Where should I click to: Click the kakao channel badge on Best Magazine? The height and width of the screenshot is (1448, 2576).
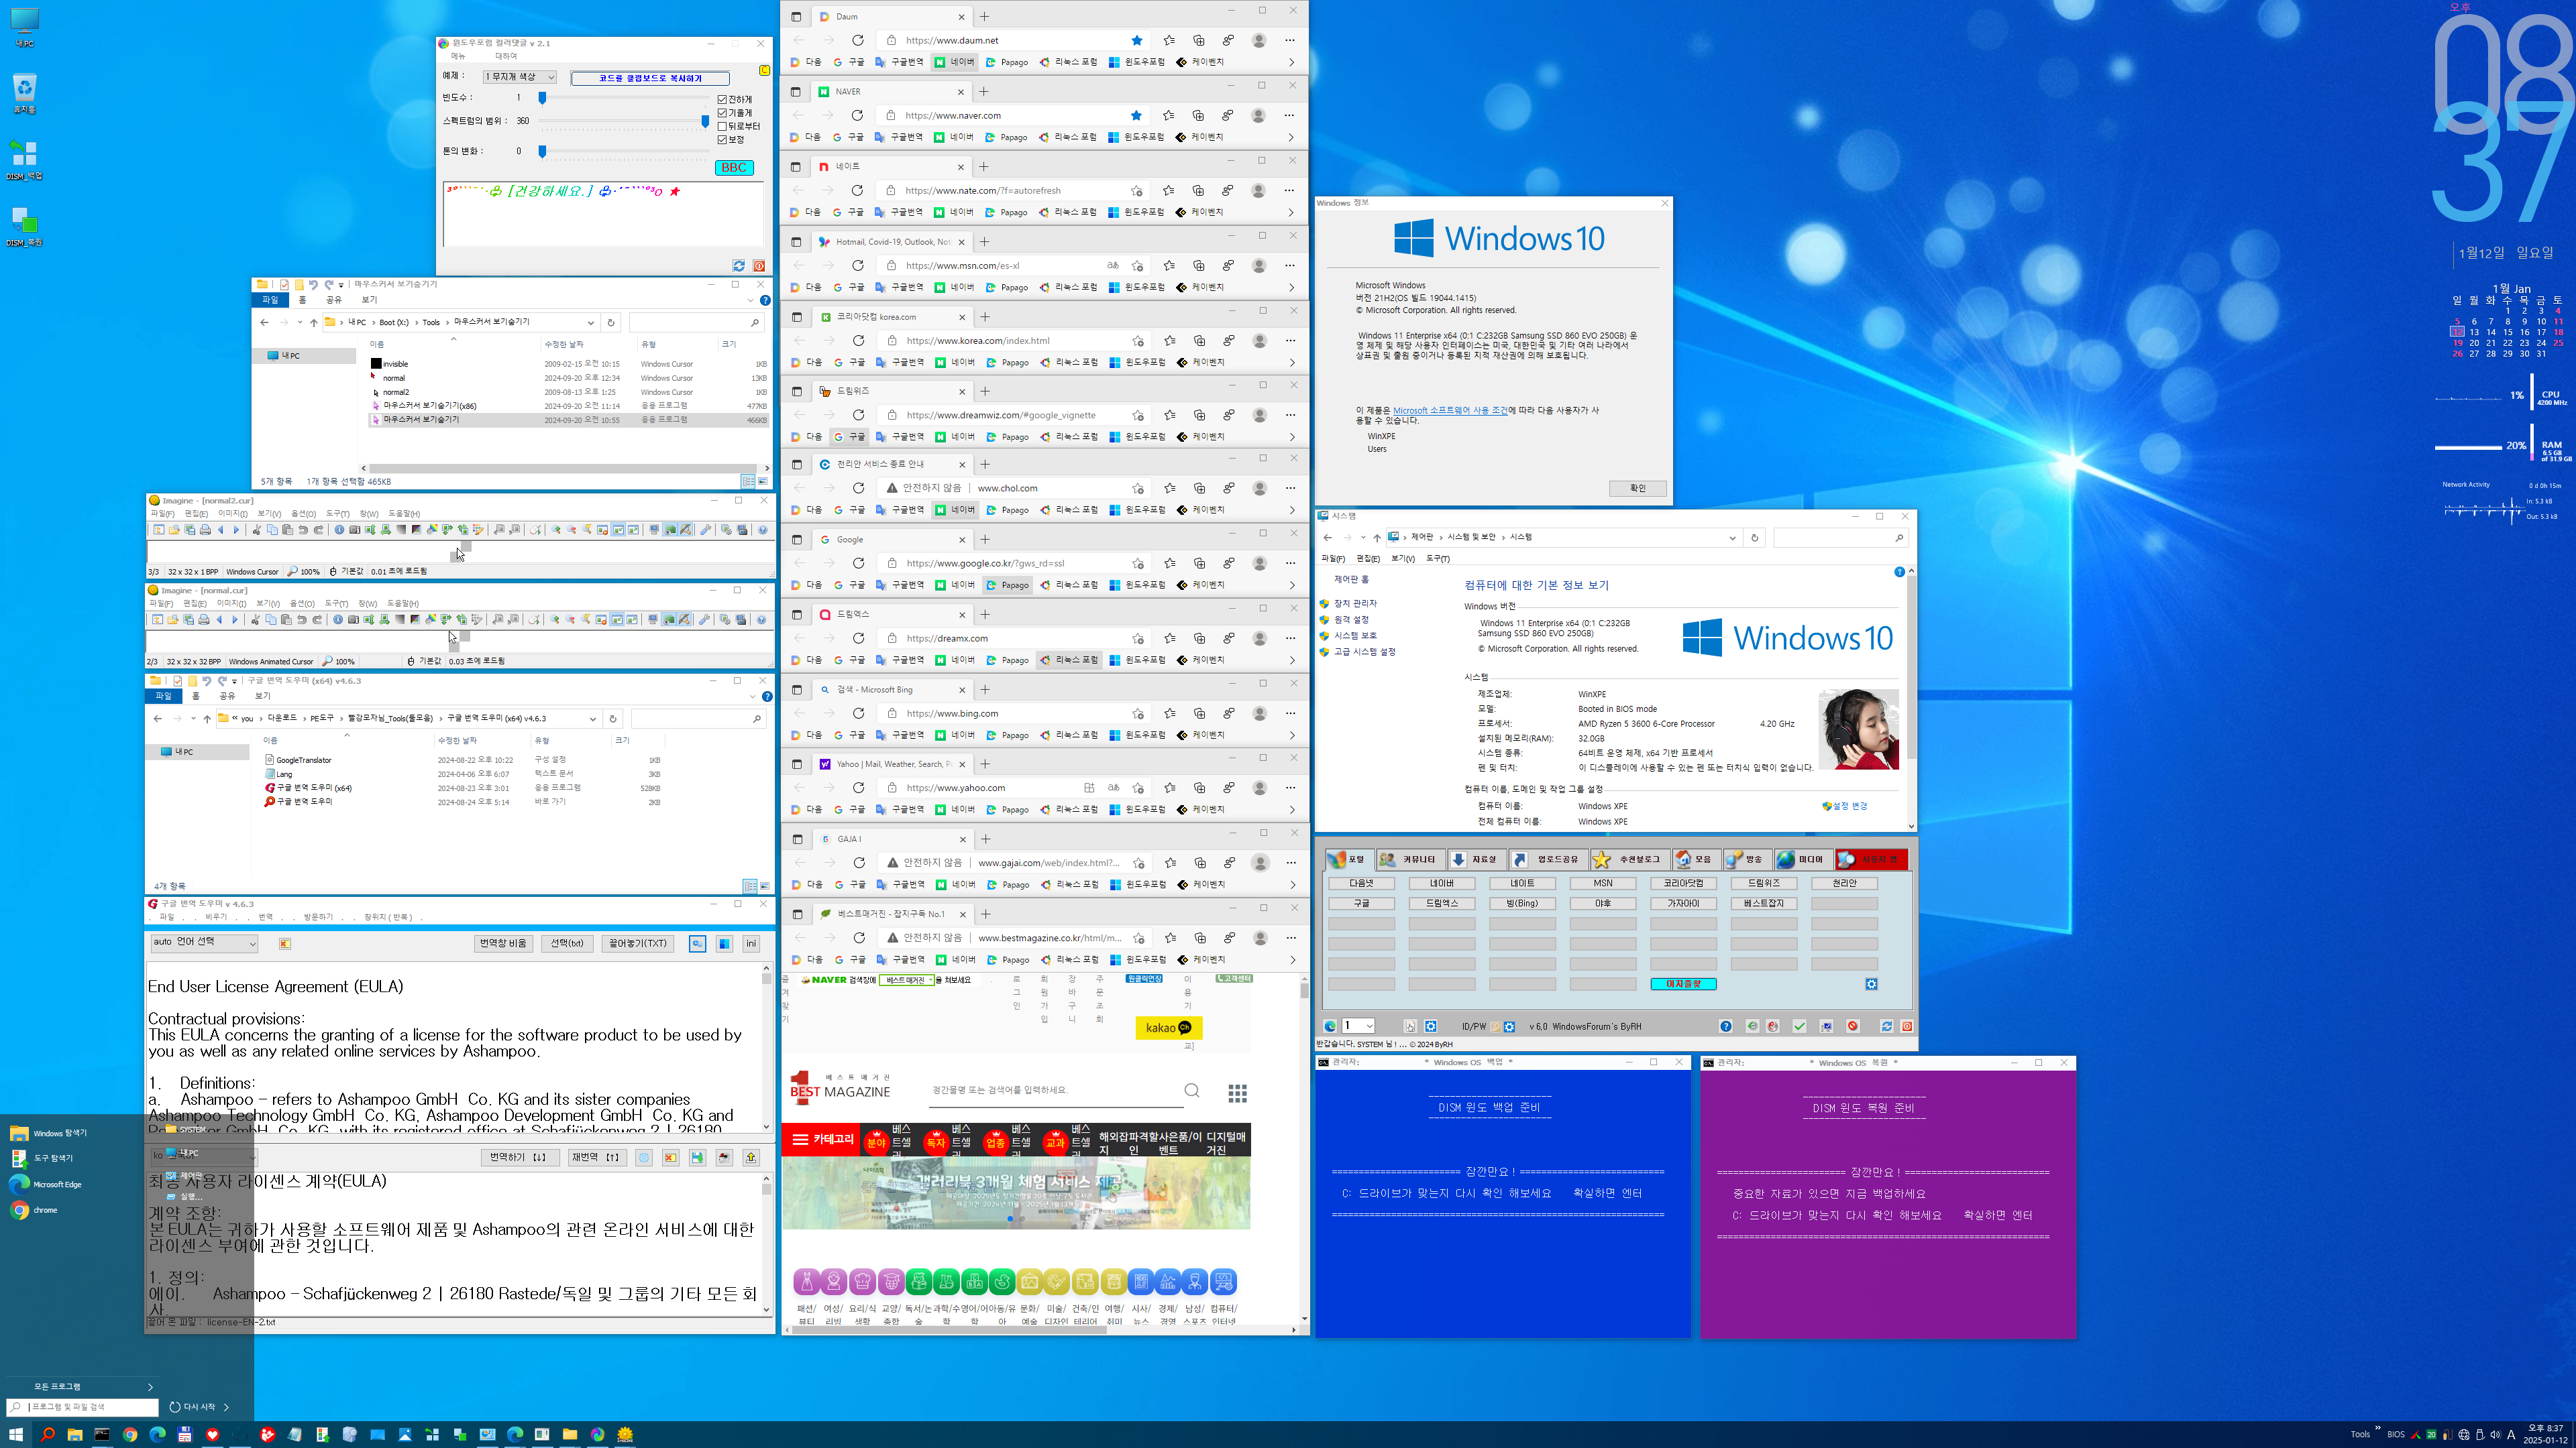pos(1168,1028)
